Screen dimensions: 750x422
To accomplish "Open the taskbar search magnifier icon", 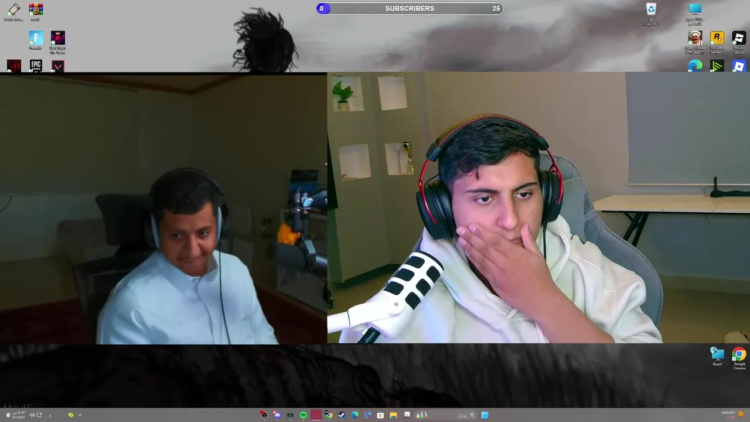I will coord(472,415).
